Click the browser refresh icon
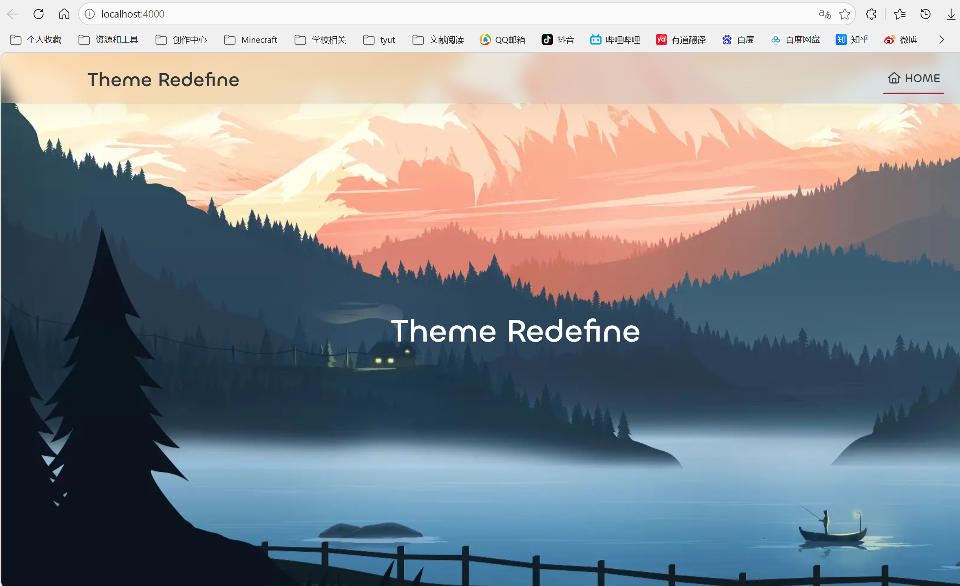 (38, 14)
